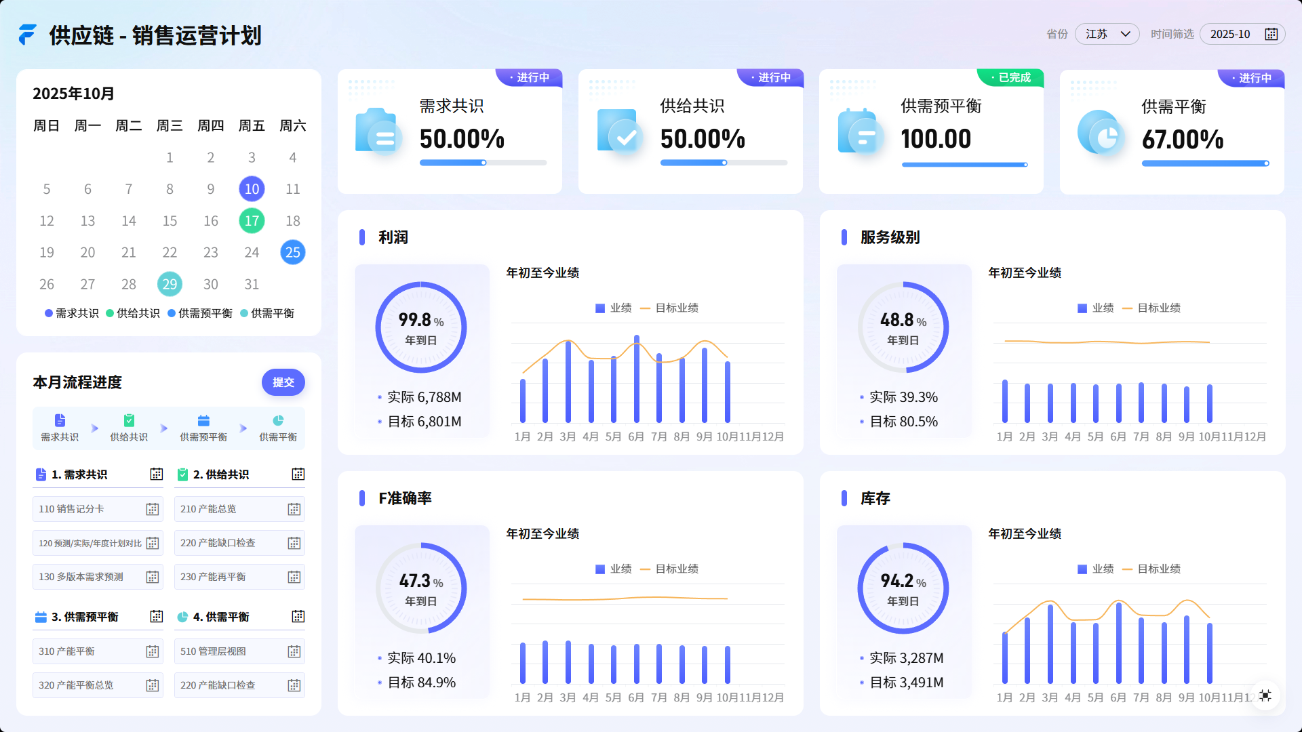Click calendar icon in 320 产能平衡总览 row
This screenshot has width=1302, height=732.
tap(153, 685)
